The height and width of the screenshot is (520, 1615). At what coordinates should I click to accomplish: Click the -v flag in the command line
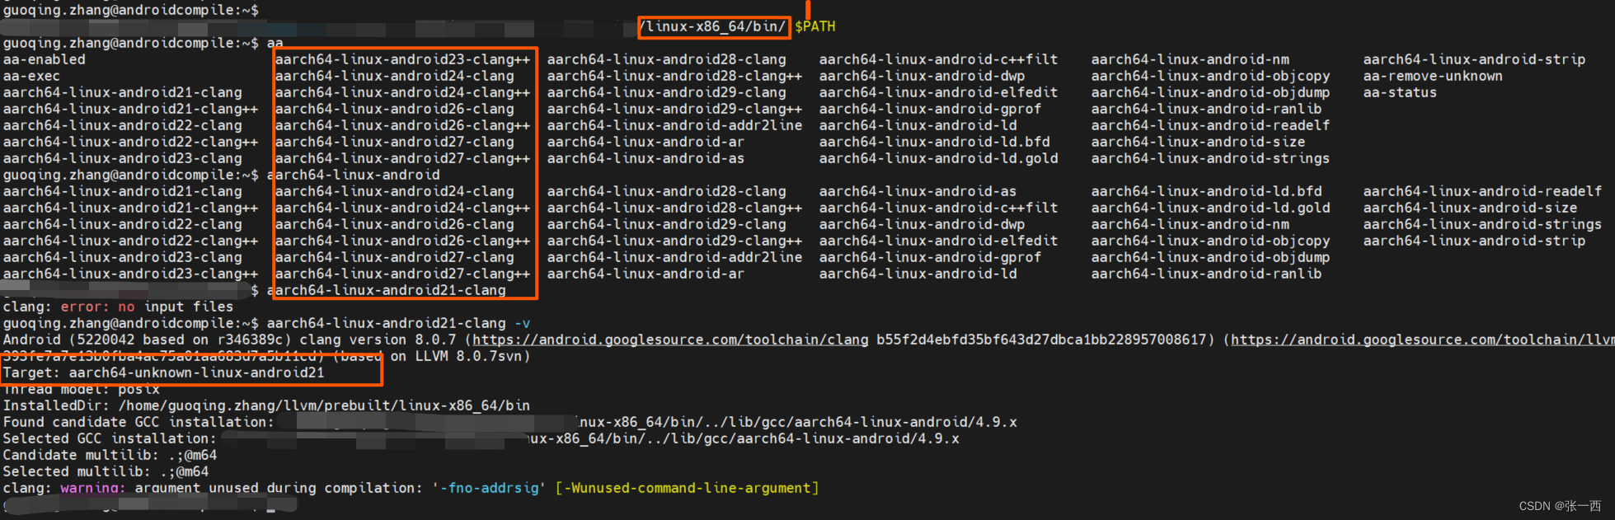[522, 323]
